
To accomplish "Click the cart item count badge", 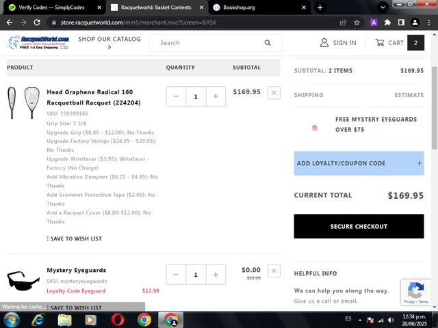I will point(415,43).
